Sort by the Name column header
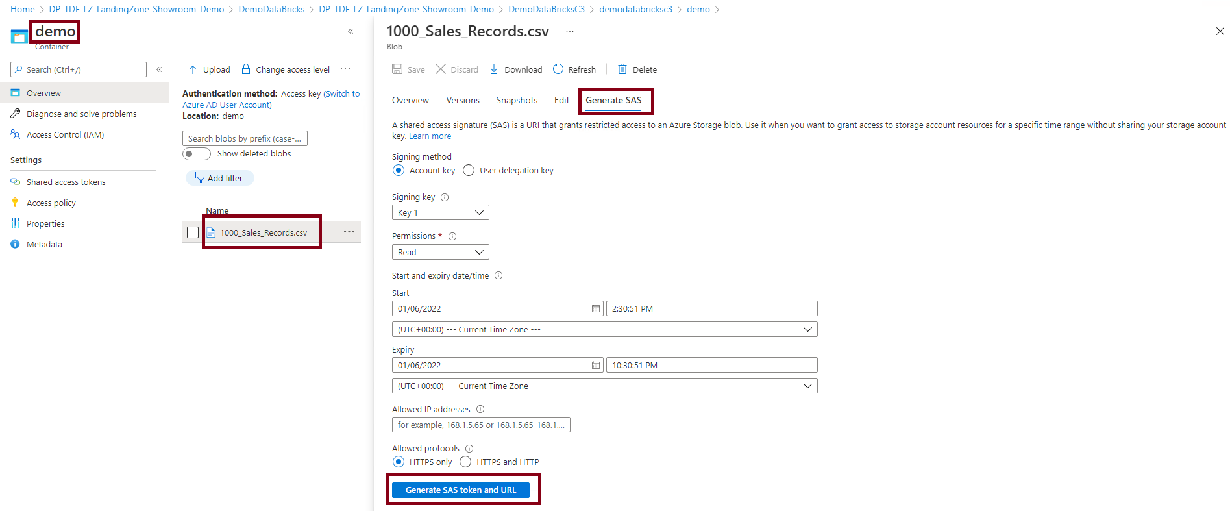Screen dimensions: 1230x511 coord(217,210)
